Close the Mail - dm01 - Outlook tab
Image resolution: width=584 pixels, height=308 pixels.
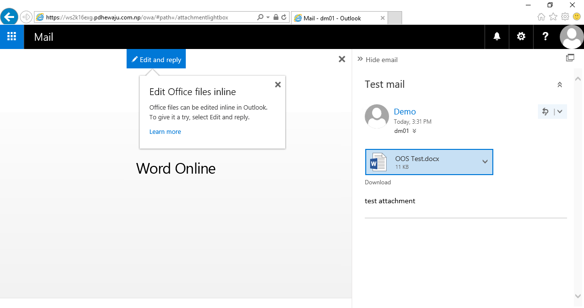382,18
